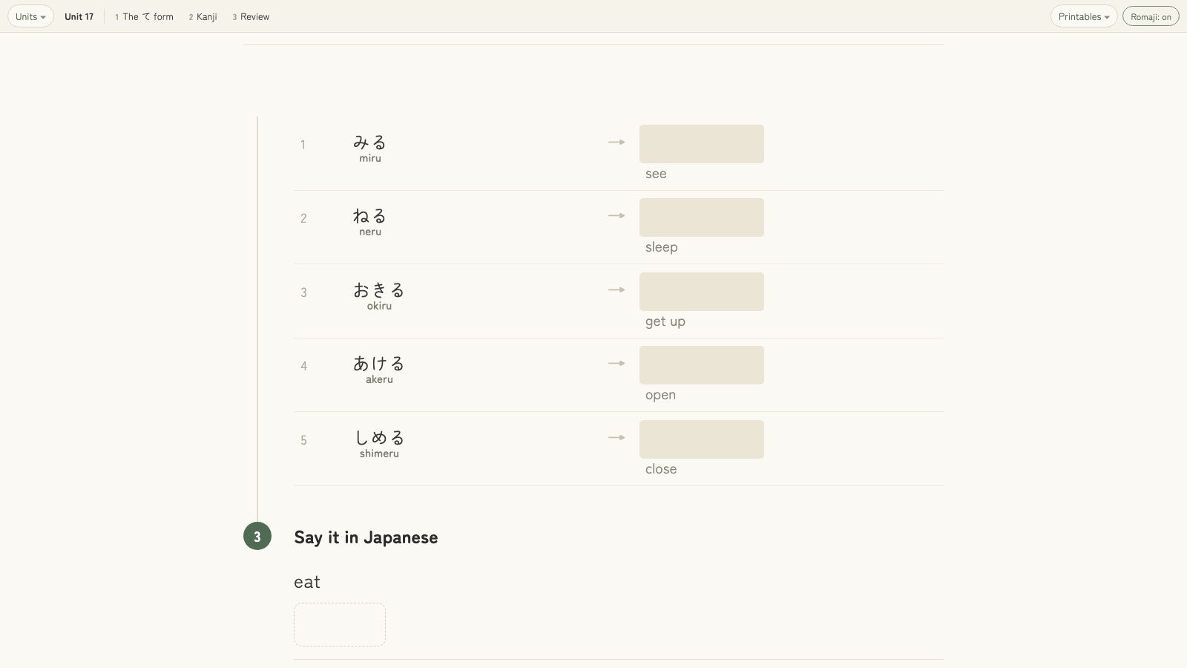Click the romaji text akeru
The height and width of the screenshot is (668, 1187).
click(379, 379)
